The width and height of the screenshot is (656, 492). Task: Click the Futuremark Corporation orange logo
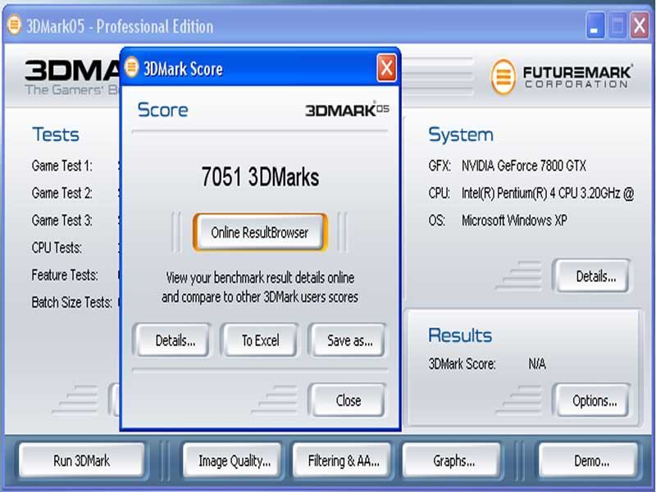coord(503,76)
